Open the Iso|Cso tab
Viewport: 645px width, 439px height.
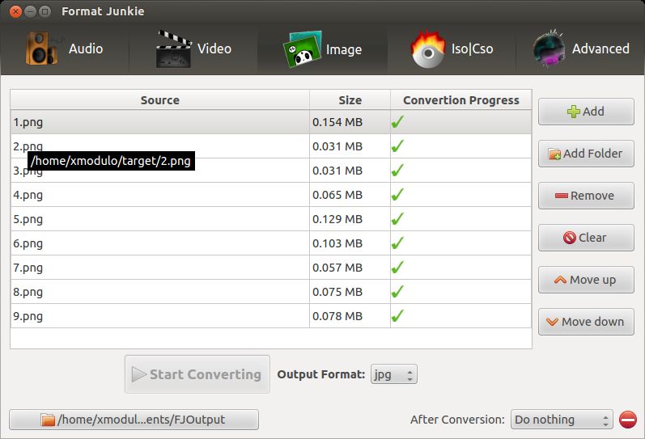tap(452, 49)
